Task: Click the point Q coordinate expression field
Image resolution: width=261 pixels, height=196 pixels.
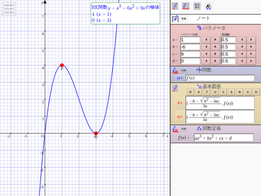Action: coord(220,117)
